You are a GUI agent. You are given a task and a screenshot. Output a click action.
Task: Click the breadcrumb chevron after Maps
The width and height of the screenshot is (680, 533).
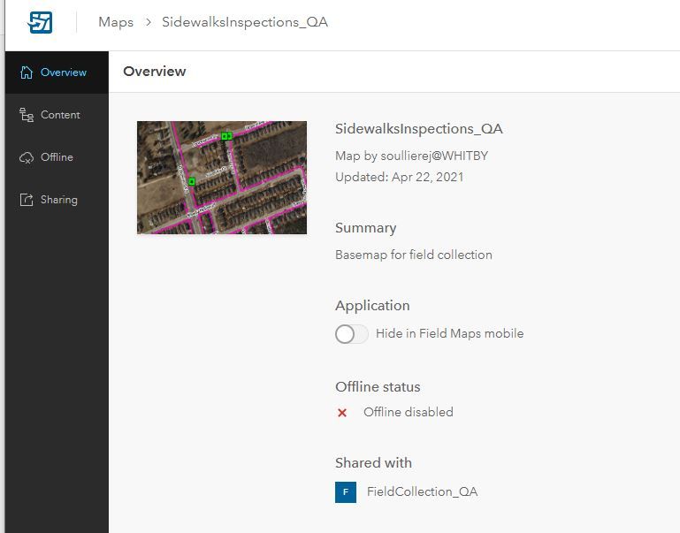click(148, 22)
